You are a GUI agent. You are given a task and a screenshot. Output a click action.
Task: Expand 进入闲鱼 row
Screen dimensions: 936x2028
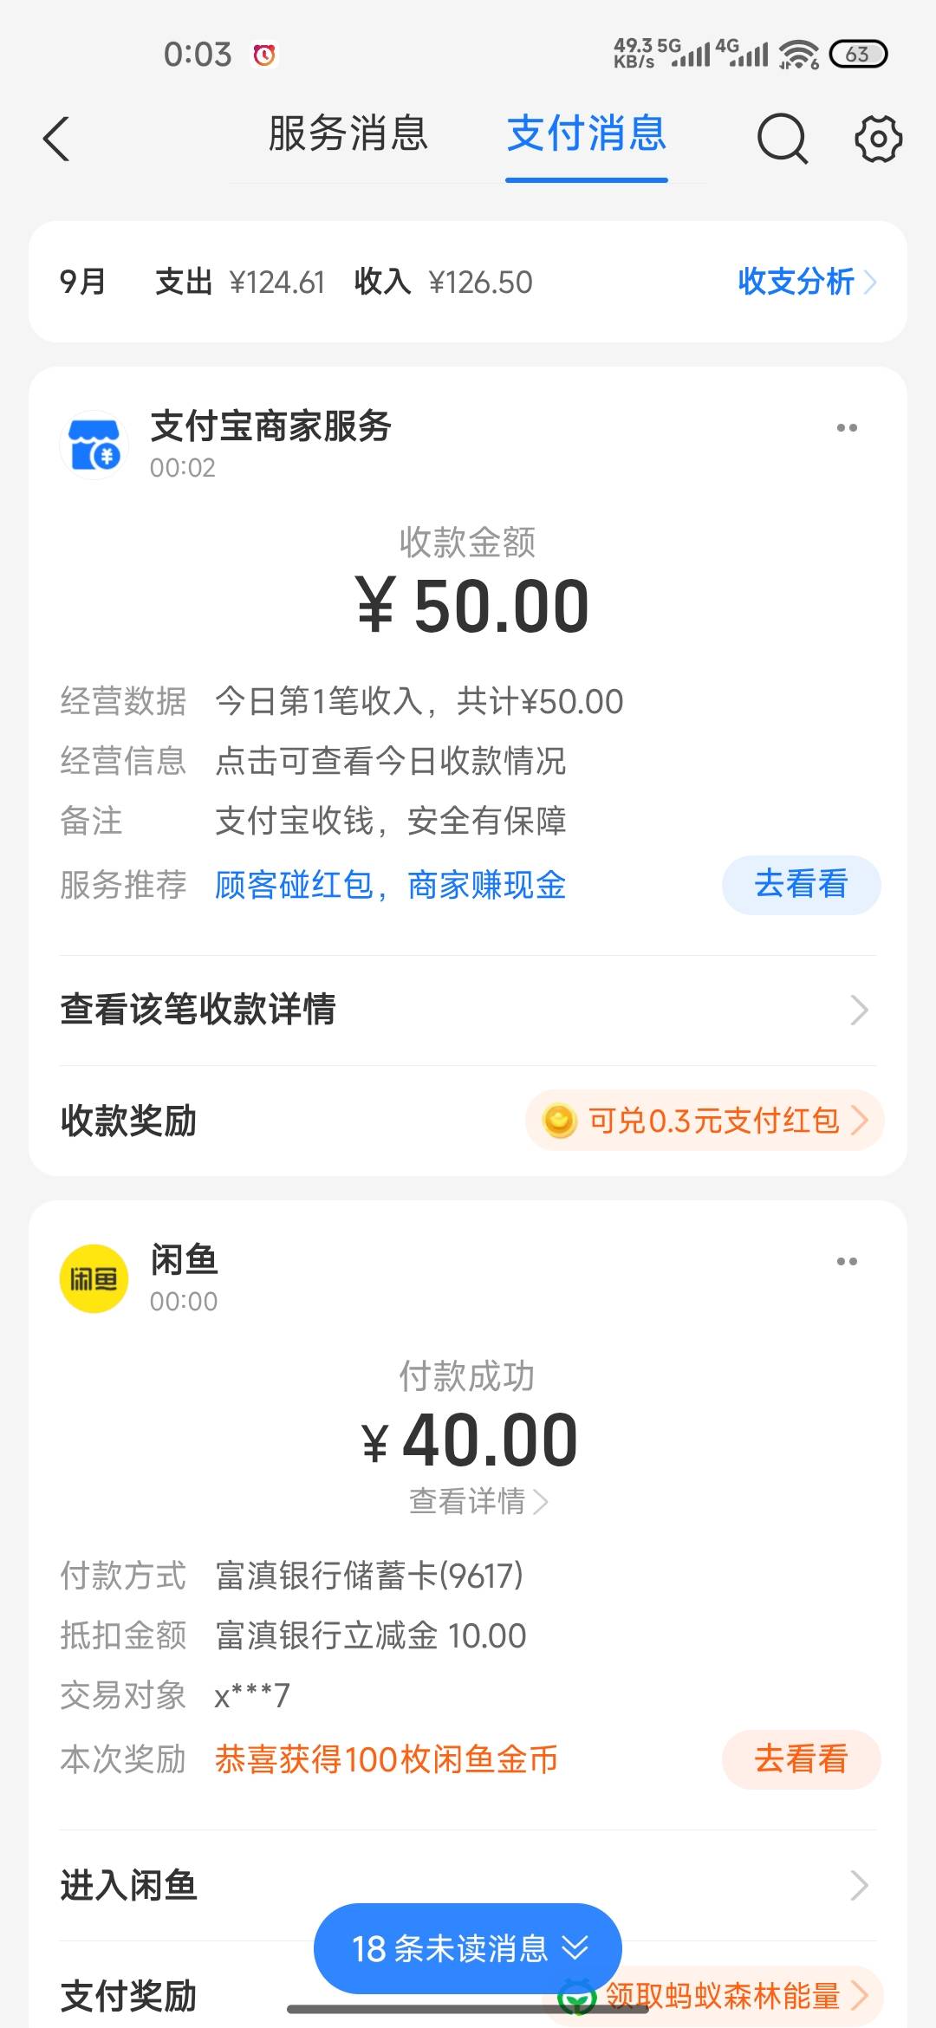pyautogui.click(x=468, y=1885)
